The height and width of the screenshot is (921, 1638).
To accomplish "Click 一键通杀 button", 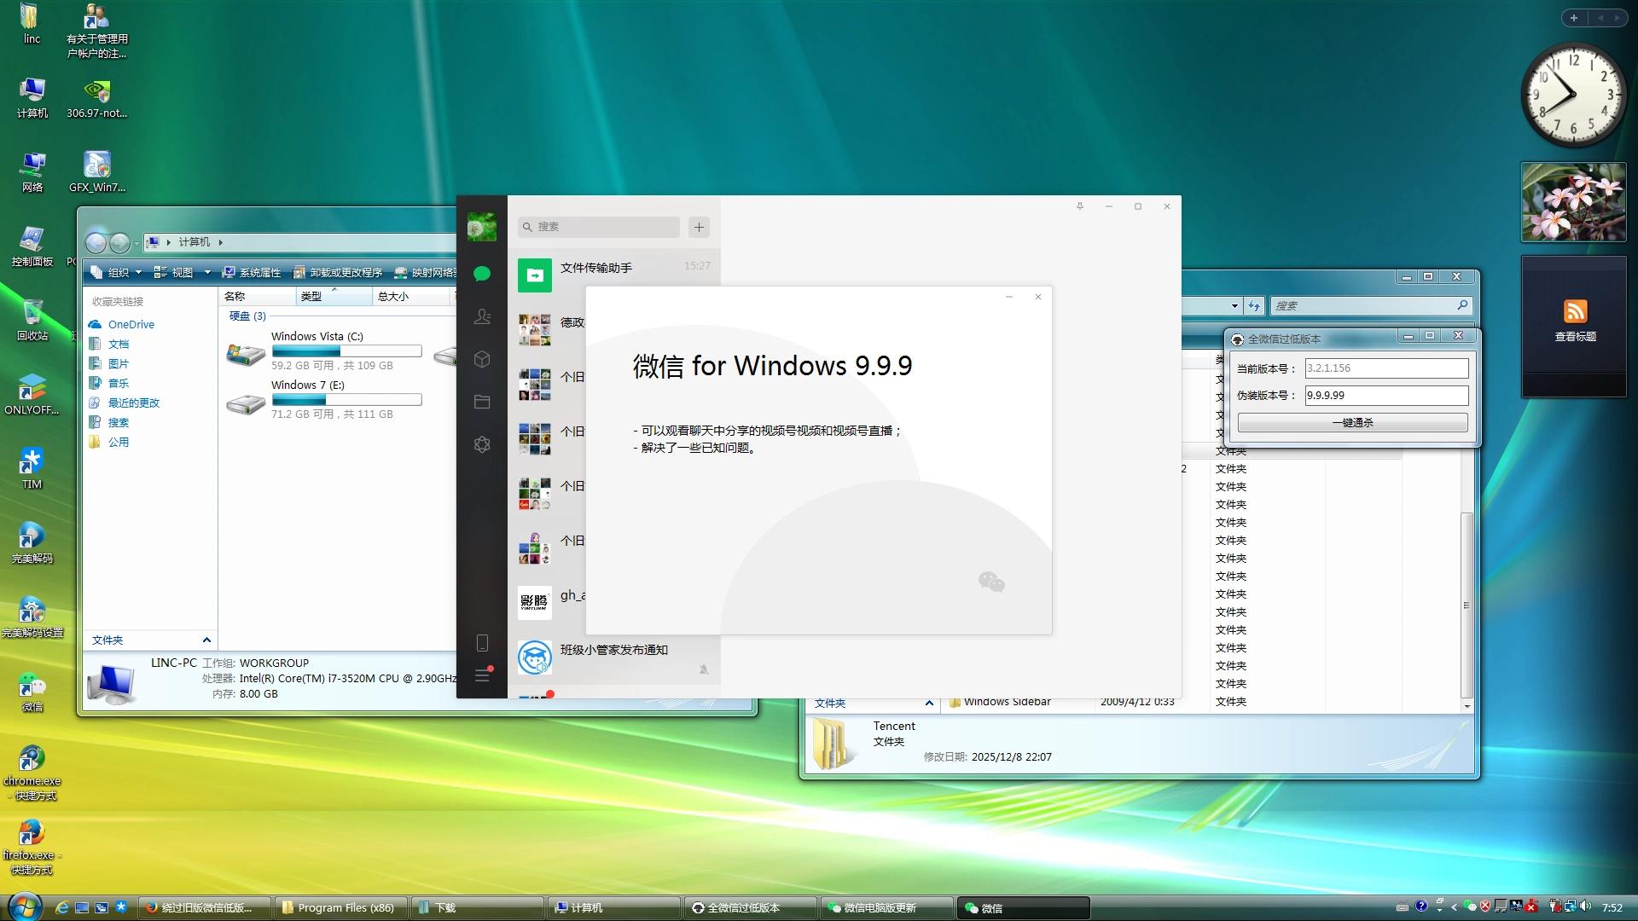I will point(1352,423).
